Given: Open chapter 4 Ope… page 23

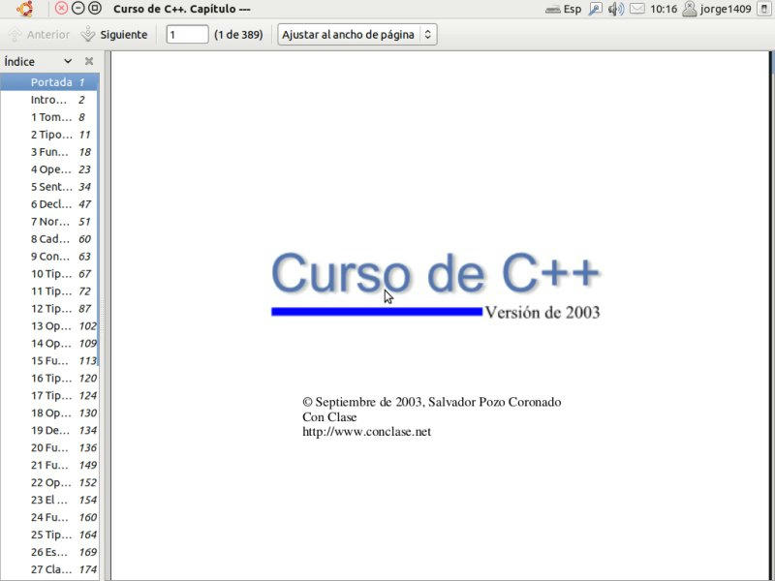Looking at the screenshot, I should pyautogui.click(x=49, y=169).
